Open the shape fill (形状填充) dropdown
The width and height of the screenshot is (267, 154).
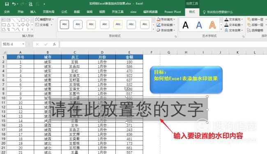[166, 19]
